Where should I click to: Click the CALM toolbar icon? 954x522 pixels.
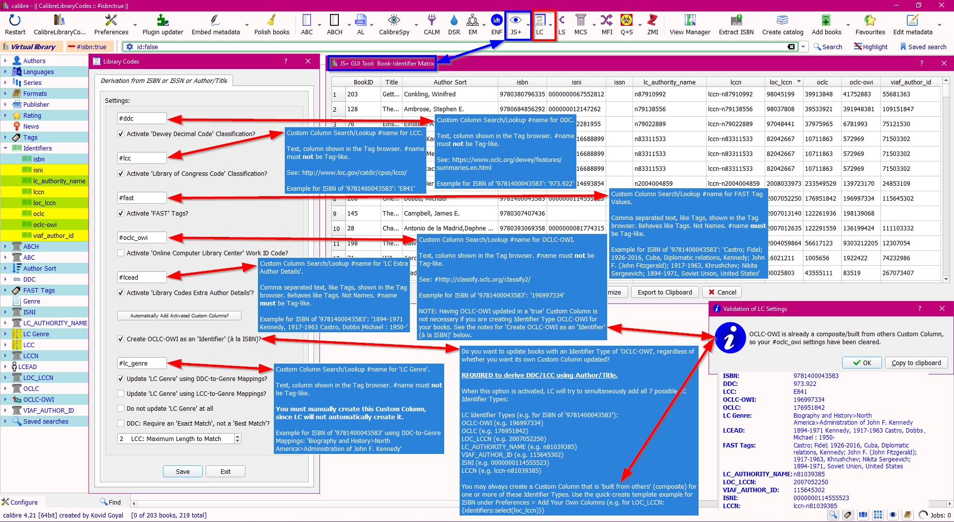[x=431, y=20]
